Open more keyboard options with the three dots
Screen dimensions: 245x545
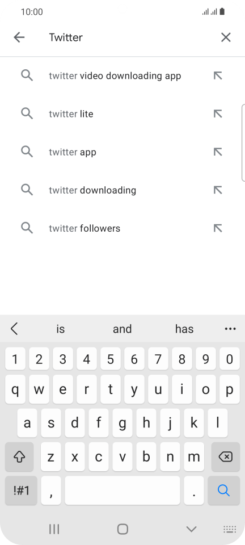(230, 329)
